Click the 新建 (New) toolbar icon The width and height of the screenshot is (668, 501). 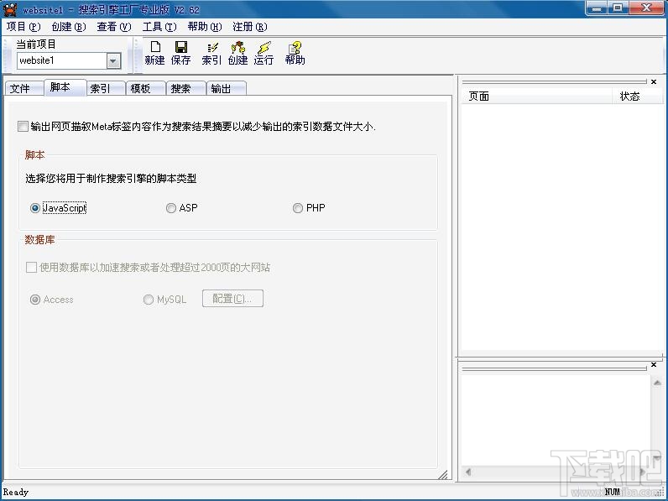coord(154,53)
